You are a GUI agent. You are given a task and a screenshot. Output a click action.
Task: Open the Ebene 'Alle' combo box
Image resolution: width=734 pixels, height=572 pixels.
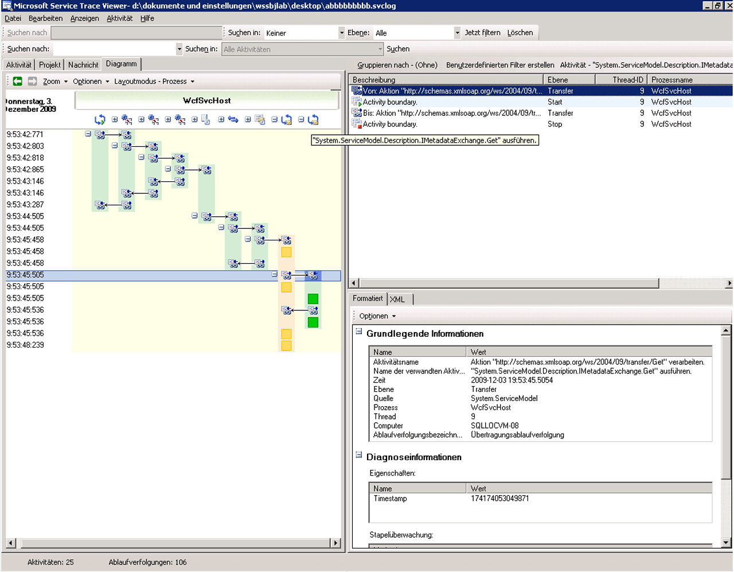point(417,33)
